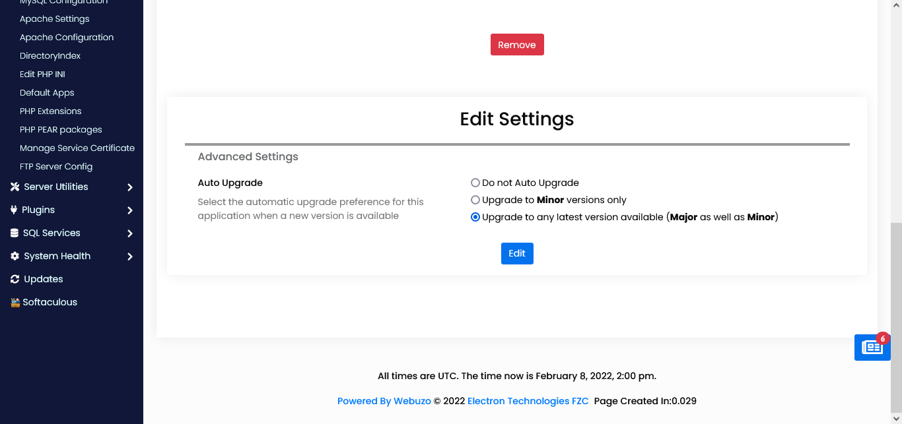Open the news notifications widget
Image resolution: width=902 pixels, height=424 pixels.
(x=872, y=347)
